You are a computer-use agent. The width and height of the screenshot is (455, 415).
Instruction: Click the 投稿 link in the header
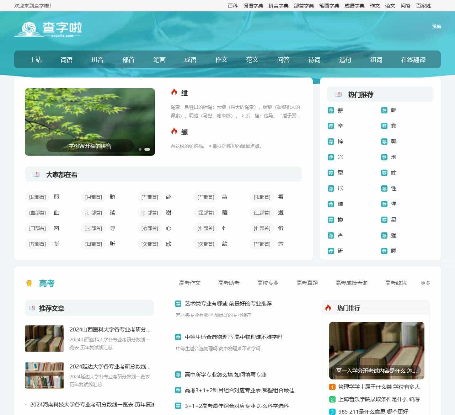(x=436, y=26)
